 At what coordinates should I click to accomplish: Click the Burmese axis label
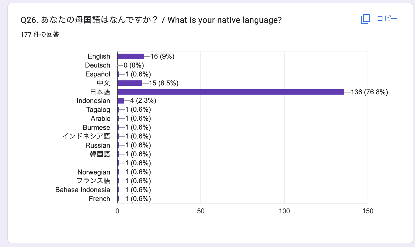[96, 127]
